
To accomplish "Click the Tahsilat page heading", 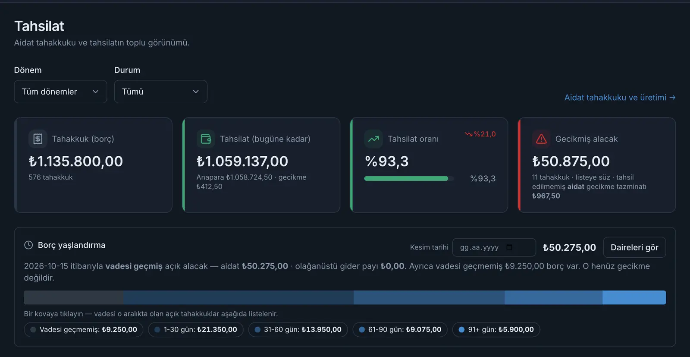I will (x=39, y=26).
